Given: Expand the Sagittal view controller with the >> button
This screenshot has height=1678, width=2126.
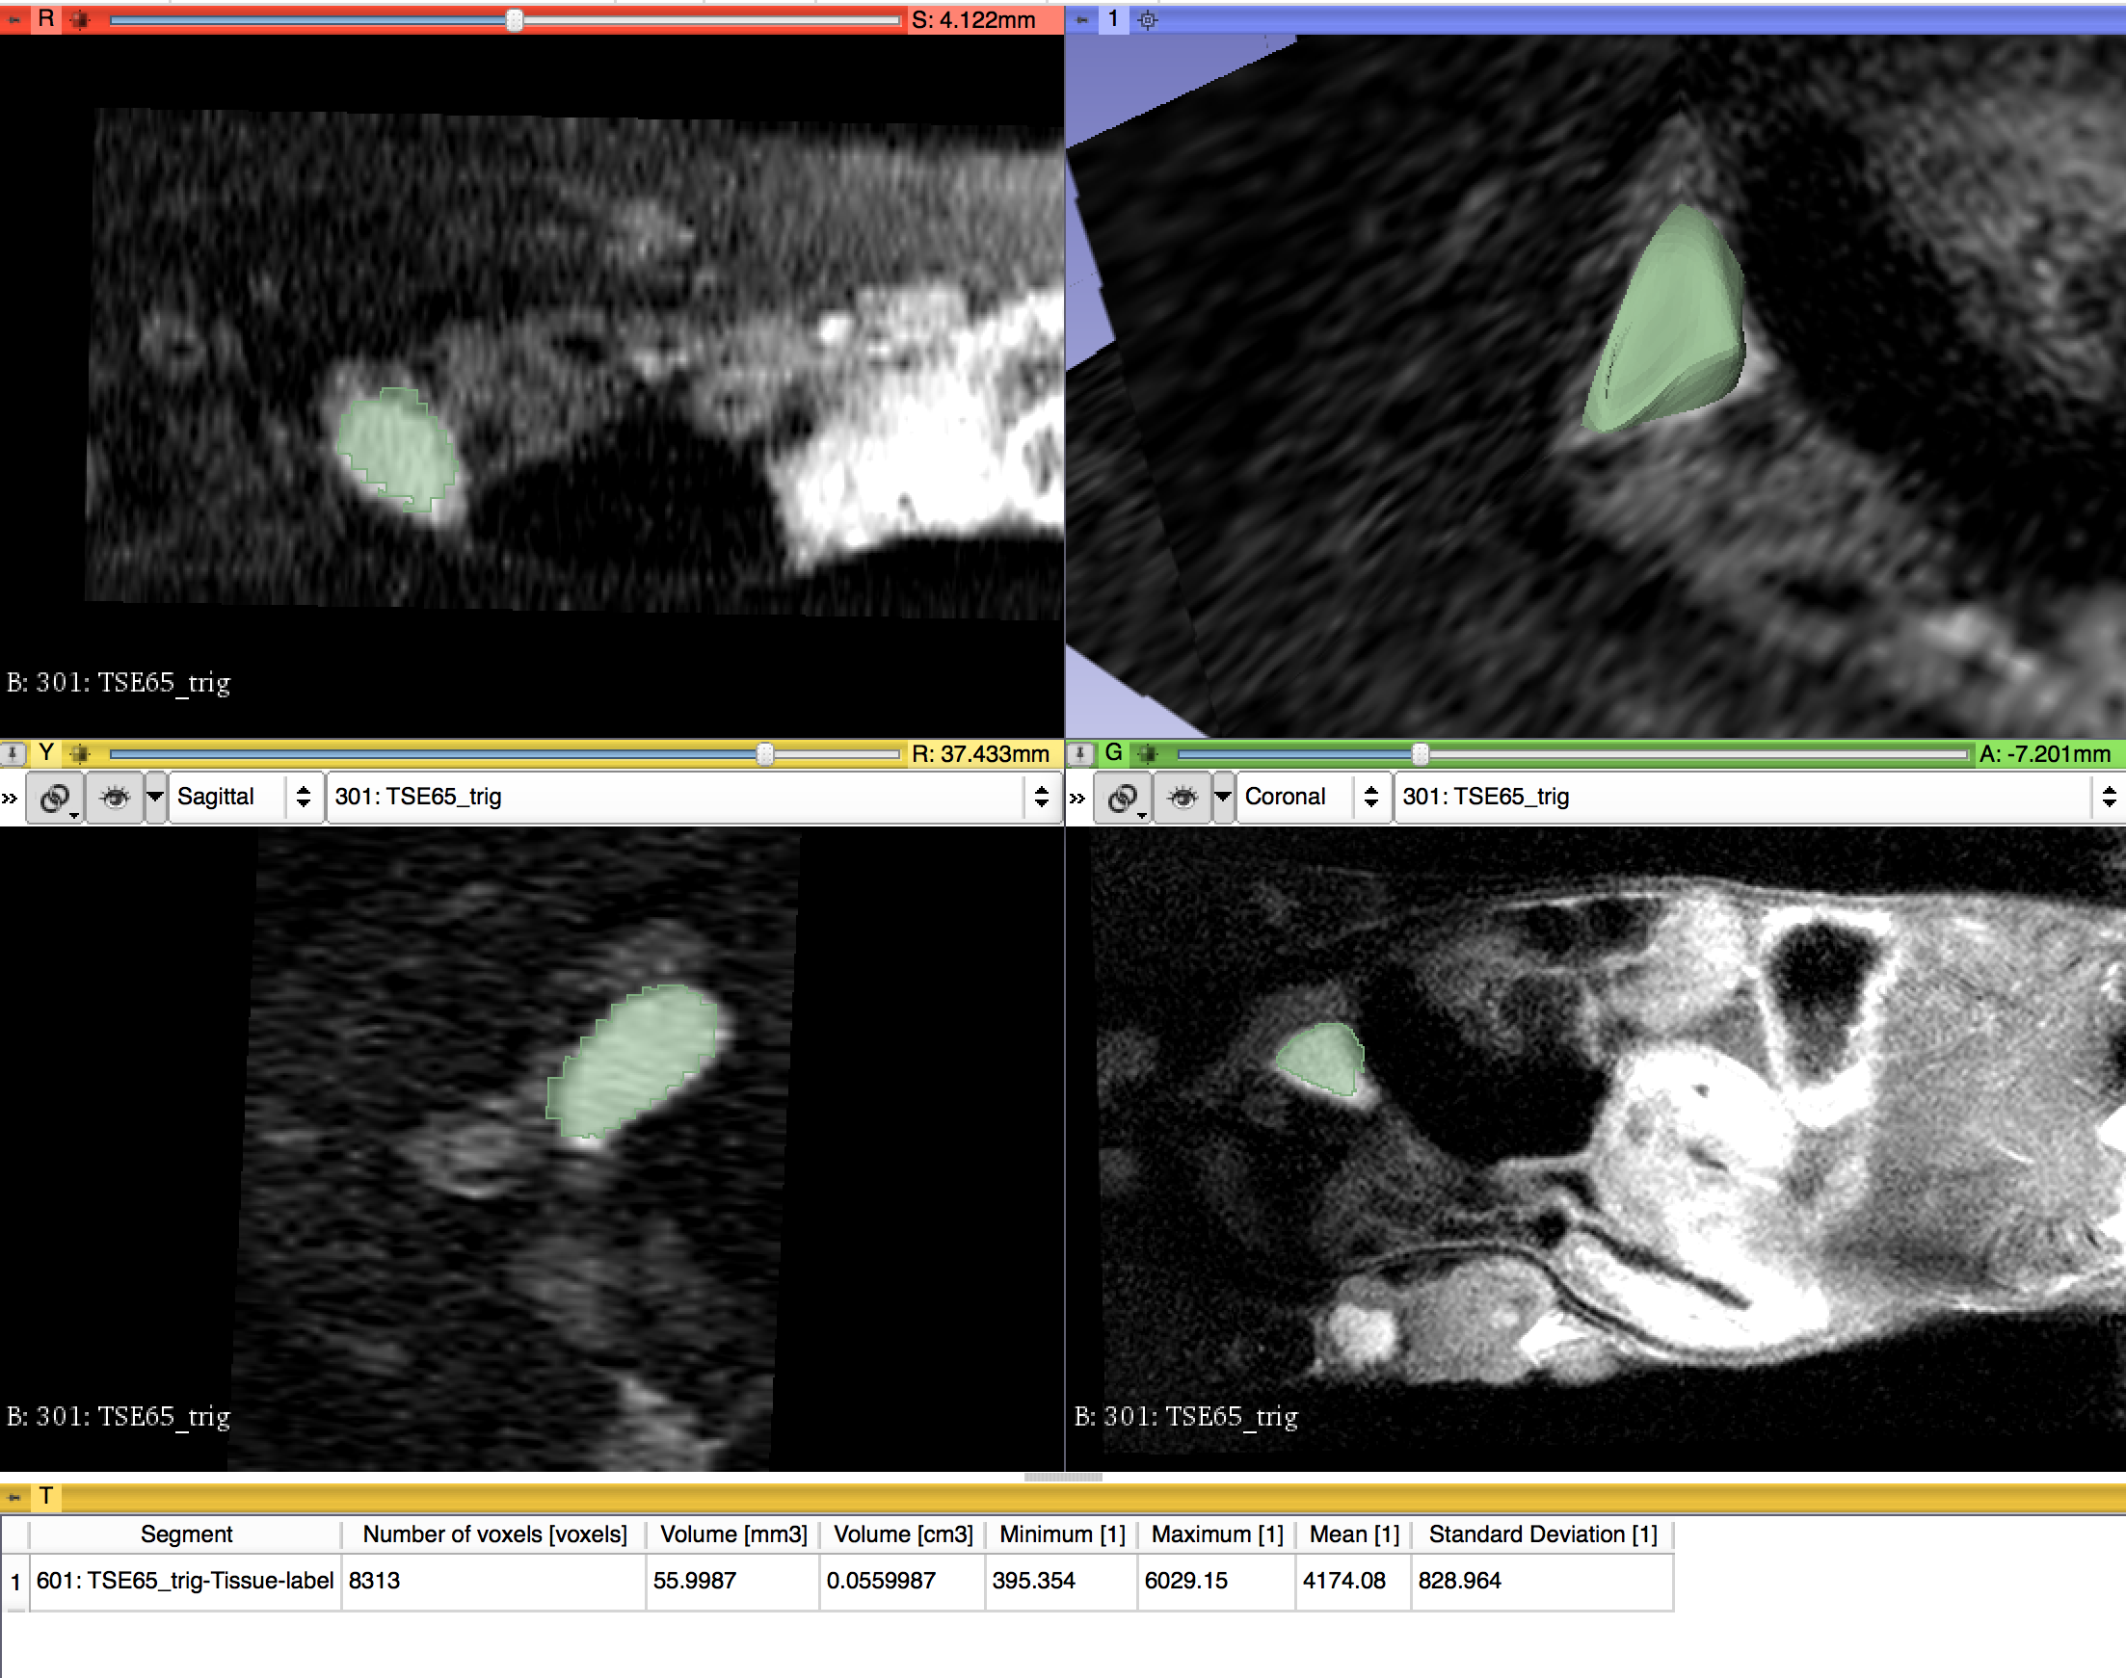Looking at the screenshot, I should pos(10,797).
